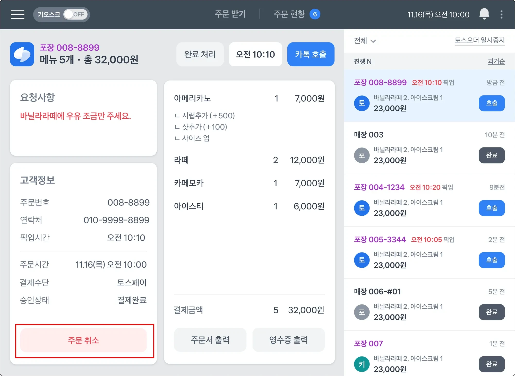Screen dimensions: 515x376
Task: Click the notification bell icon
Action: (484, 14)
